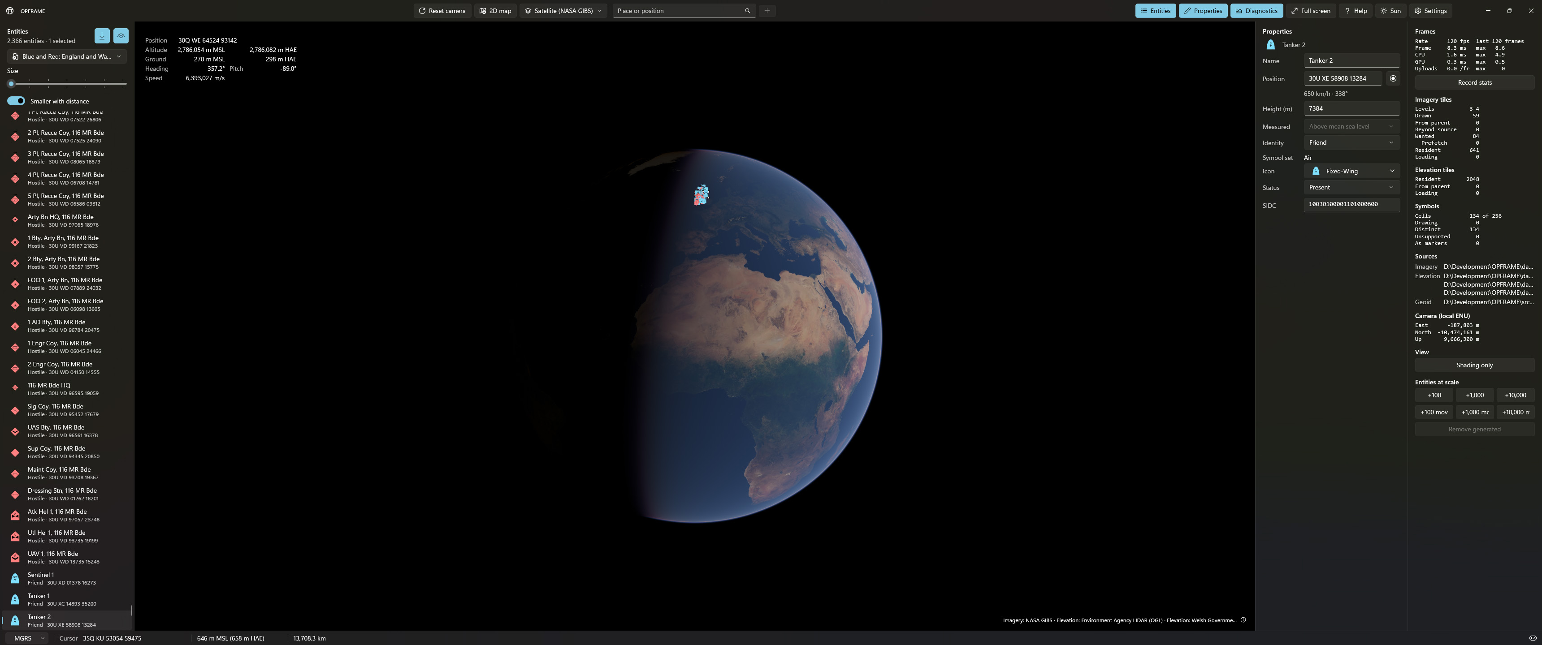
Task: Click the locate target icon next to Position field
Action: [x=1393, y=78]
